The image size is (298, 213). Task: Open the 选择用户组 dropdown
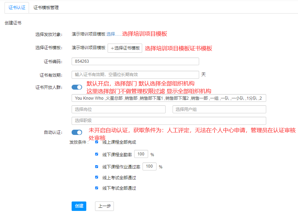point(219,109)
